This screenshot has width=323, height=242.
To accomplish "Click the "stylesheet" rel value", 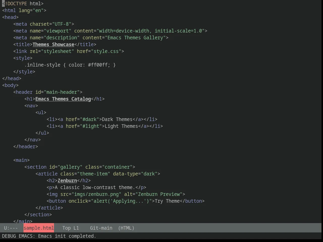I will [58, 51].
